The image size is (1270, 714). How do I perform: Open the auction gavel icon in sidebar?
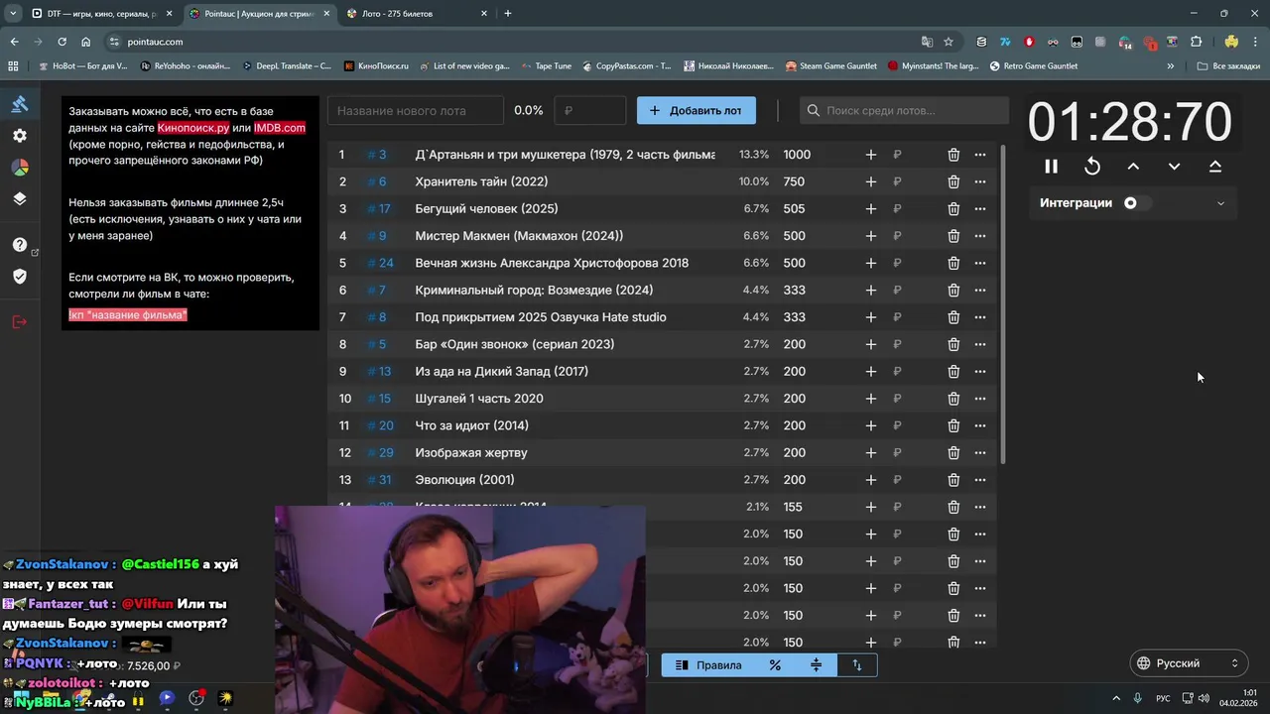[20, 104]
